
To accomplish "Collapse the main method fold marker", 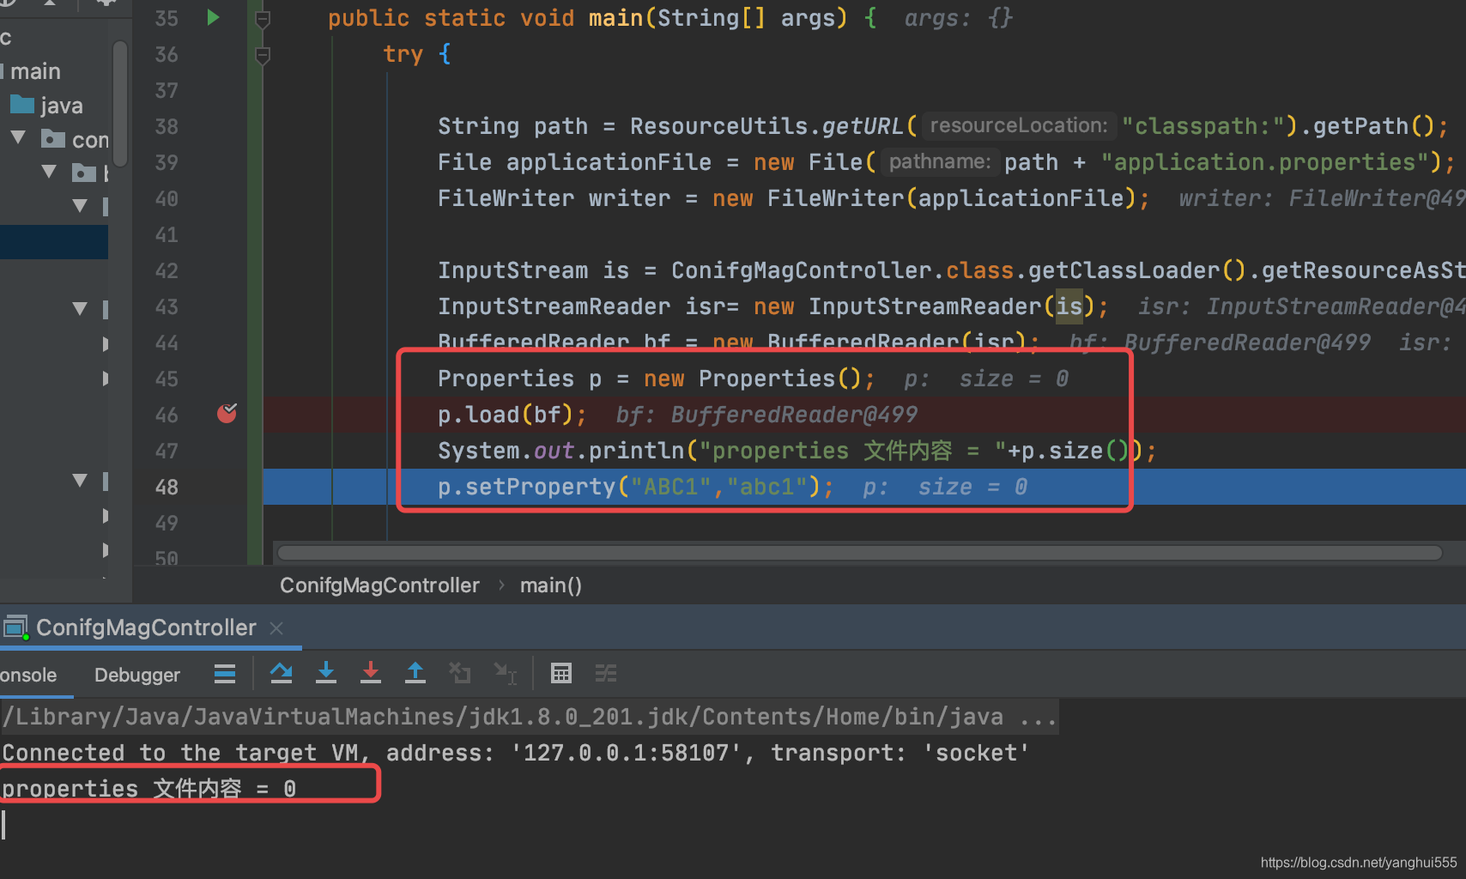I will click(264, 19).
